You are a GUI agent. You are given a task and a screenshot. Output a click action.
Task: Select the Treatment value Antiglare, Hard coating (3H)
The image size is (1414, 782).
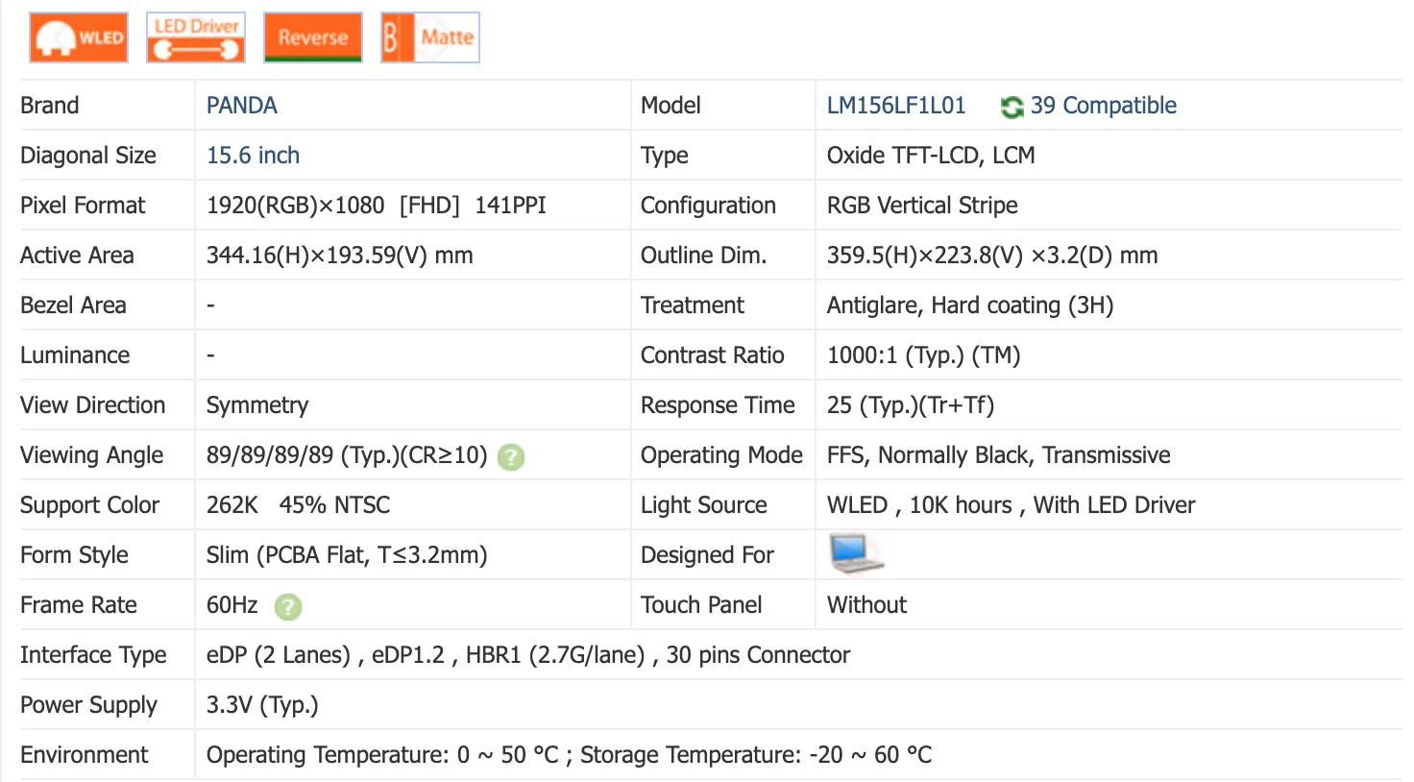point(970,305)
